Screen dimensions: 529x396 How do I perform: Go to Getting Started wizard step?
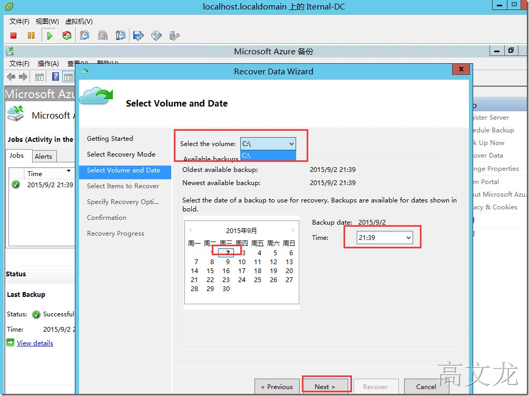(110, 138)
